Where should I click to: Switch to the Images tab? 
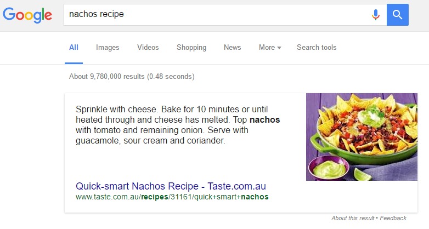[108, 48]
